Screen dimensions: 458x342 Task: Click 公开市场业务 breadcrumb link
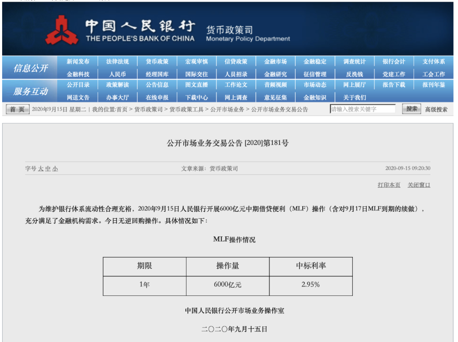tap(227, 109)
